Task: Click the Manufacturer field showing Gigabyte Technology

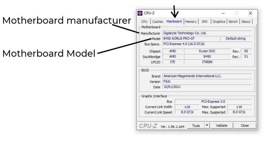Action: click(206, 33)
